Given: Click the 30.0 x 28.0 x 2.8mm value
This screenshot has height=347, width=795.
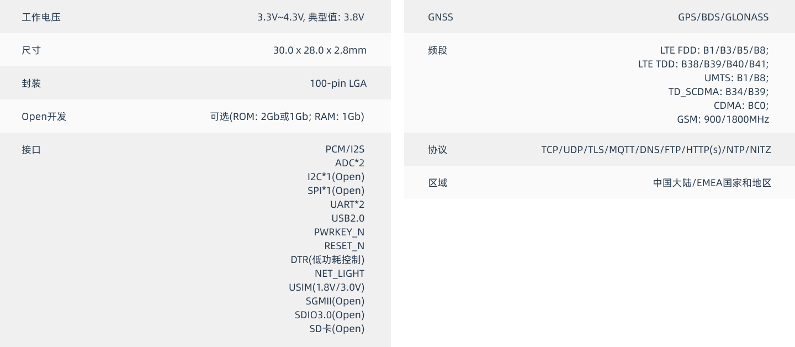Looking at the screenshot, I should [x=320, y=50].
